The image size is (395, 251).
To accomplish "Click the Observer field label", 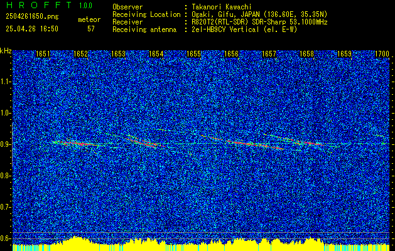I will pos(127,7).
